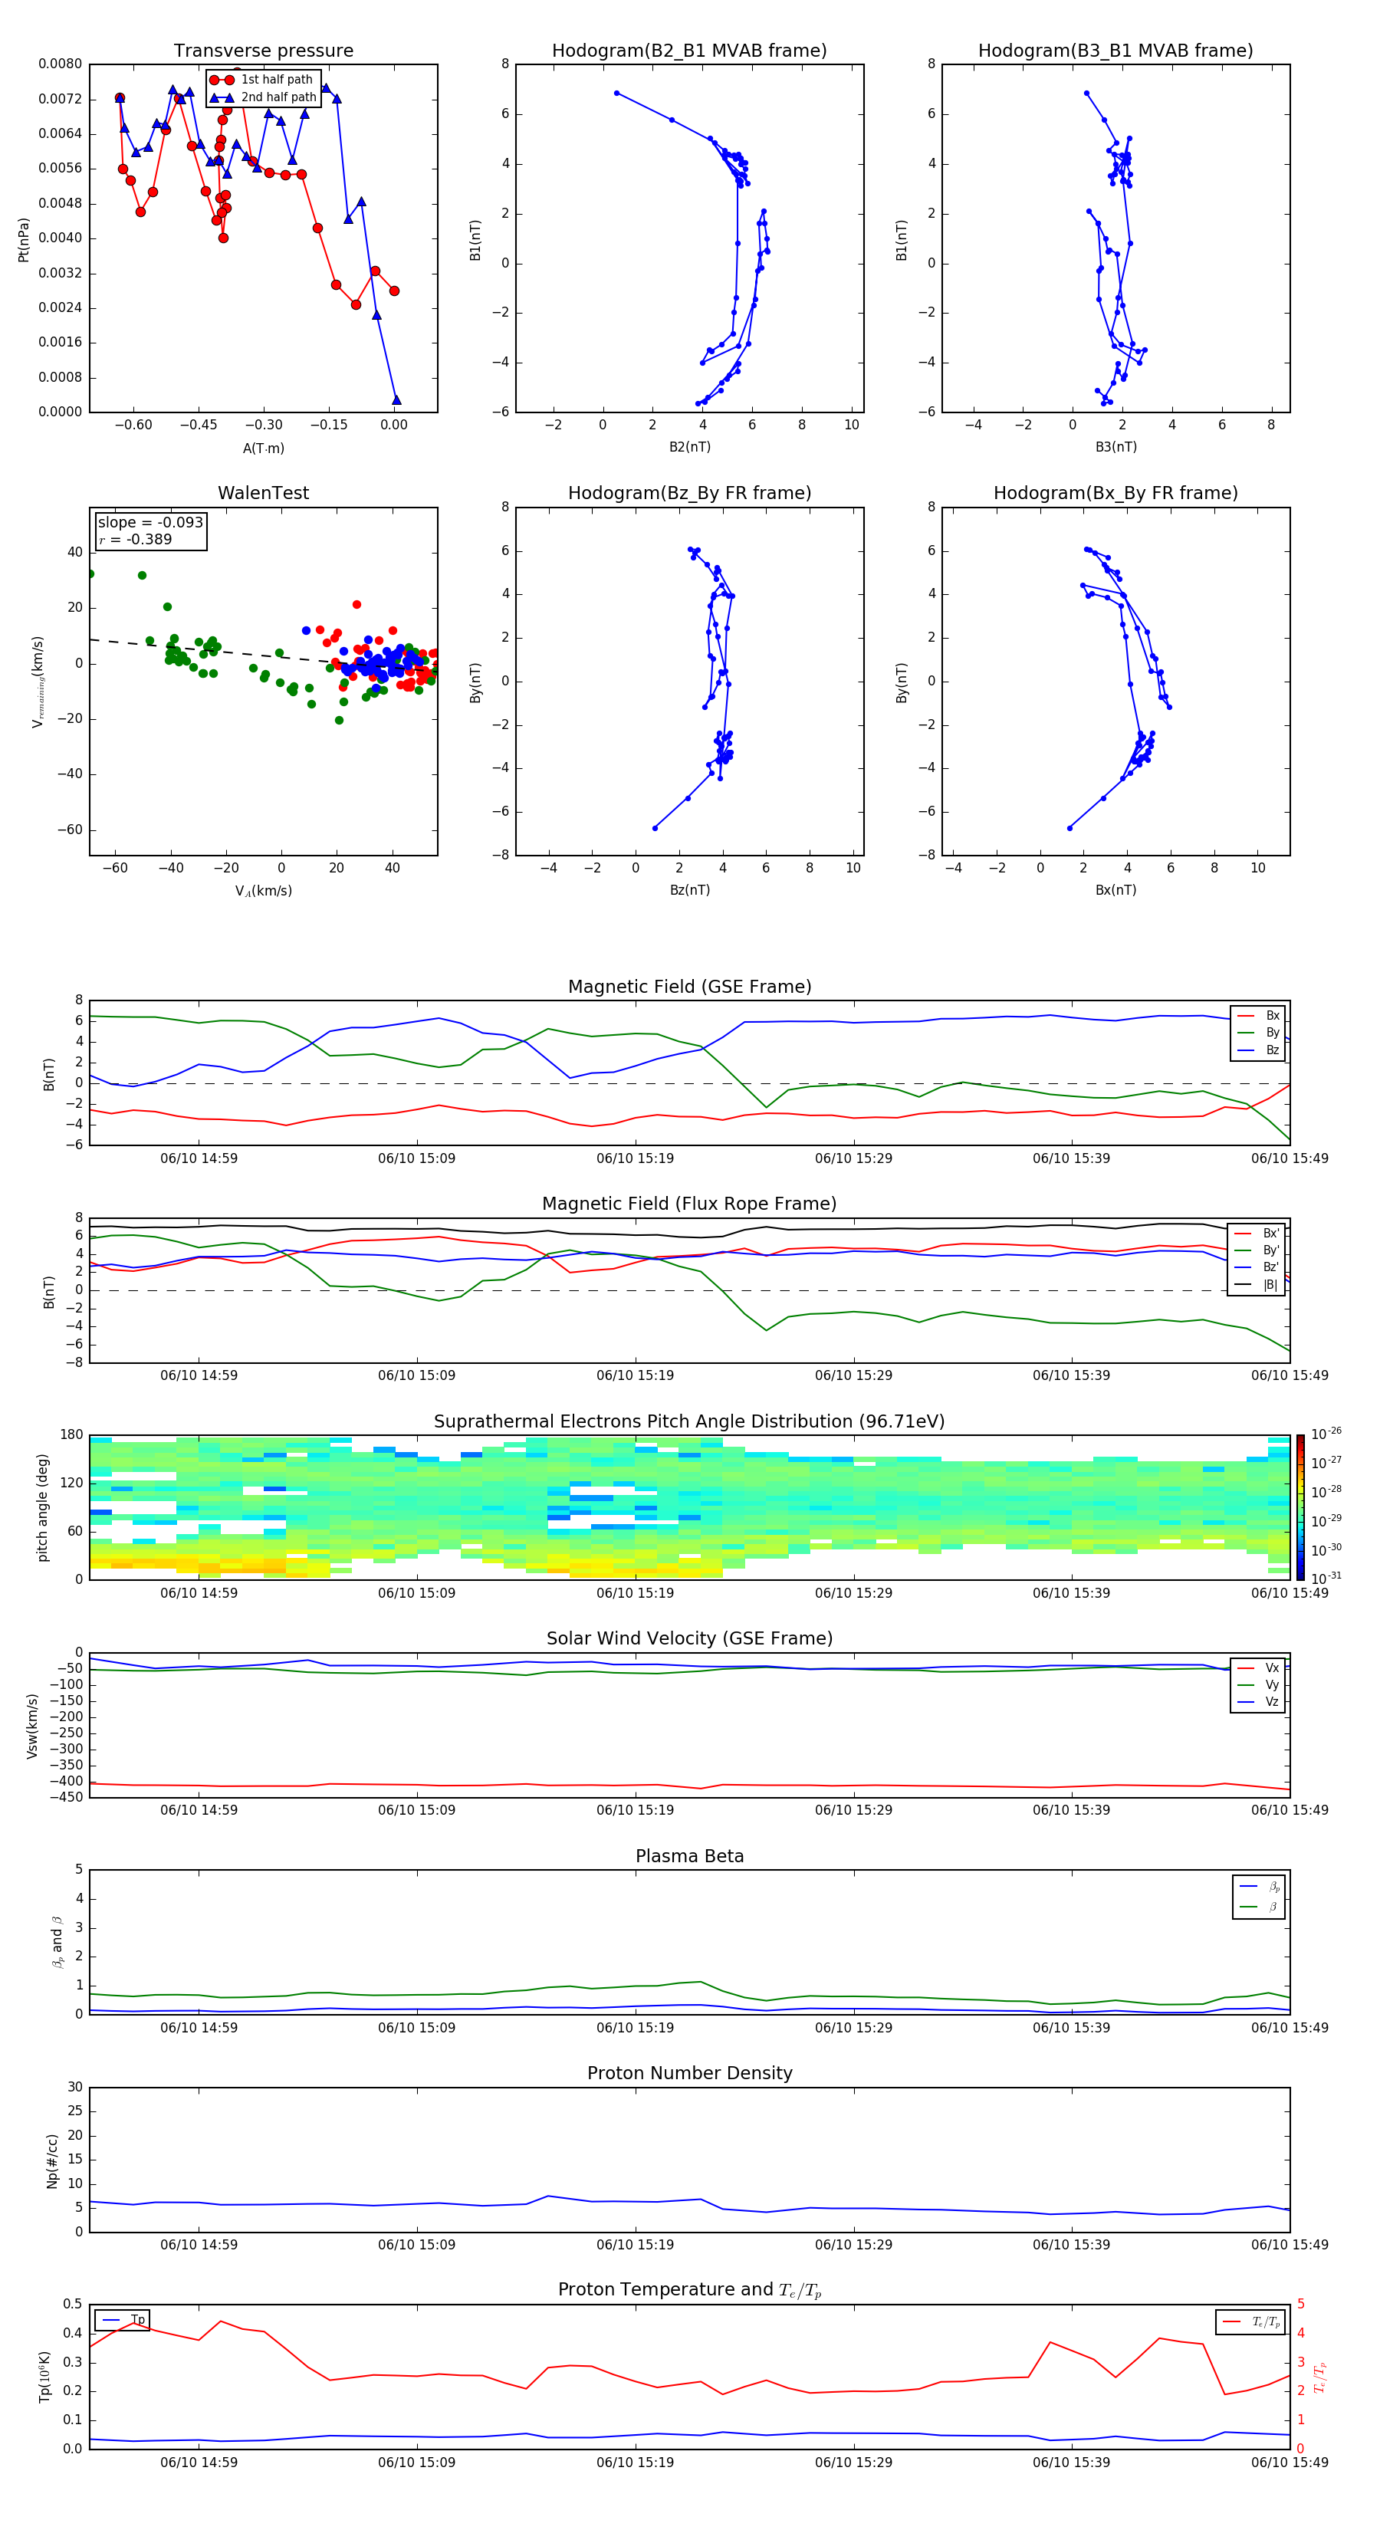Click the "Hodogram(Bz_By FR frame)" title
This screenshot has height=2530, width=1380.
688,493
